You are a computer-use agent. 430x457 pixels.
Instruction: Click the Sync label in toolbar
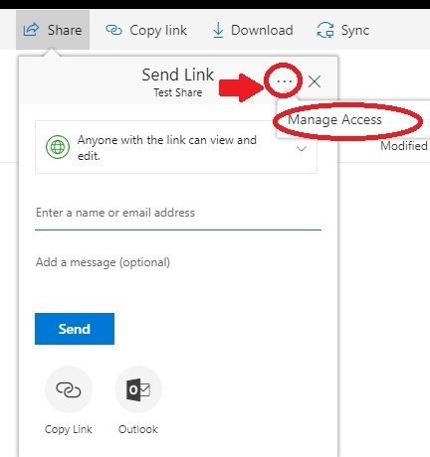click(x=355, y=31)
